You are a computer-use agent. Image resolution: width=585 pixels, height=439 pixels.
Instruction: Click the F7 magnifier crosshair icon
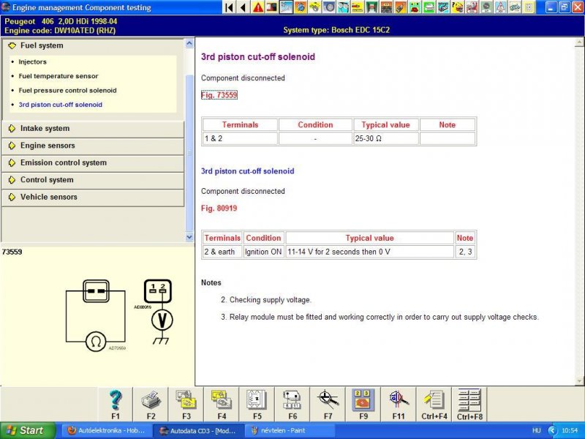click(x=328, y=405)
